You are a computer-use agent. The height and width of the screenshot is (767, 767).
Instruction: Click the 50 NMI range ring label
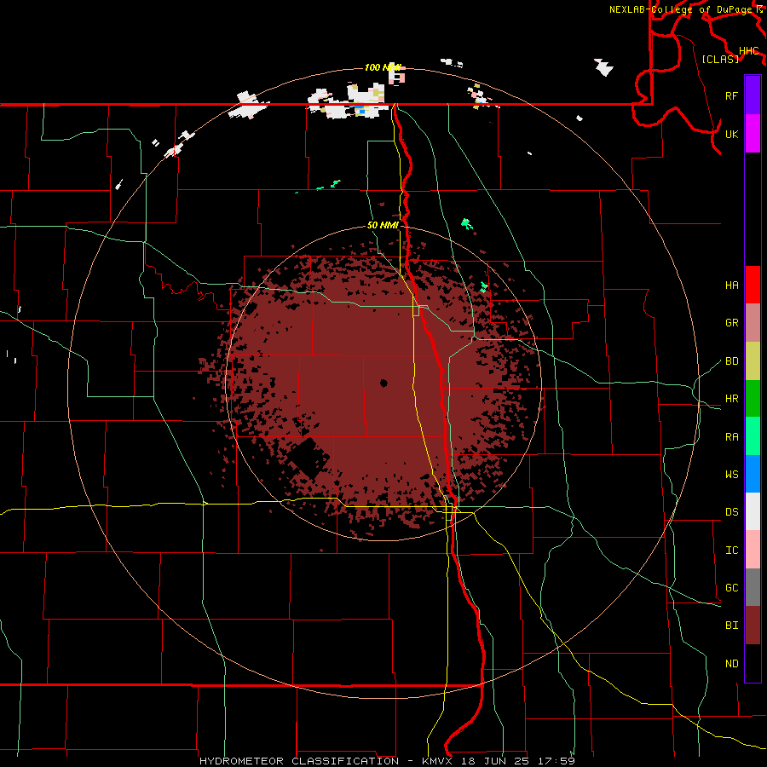383,226
